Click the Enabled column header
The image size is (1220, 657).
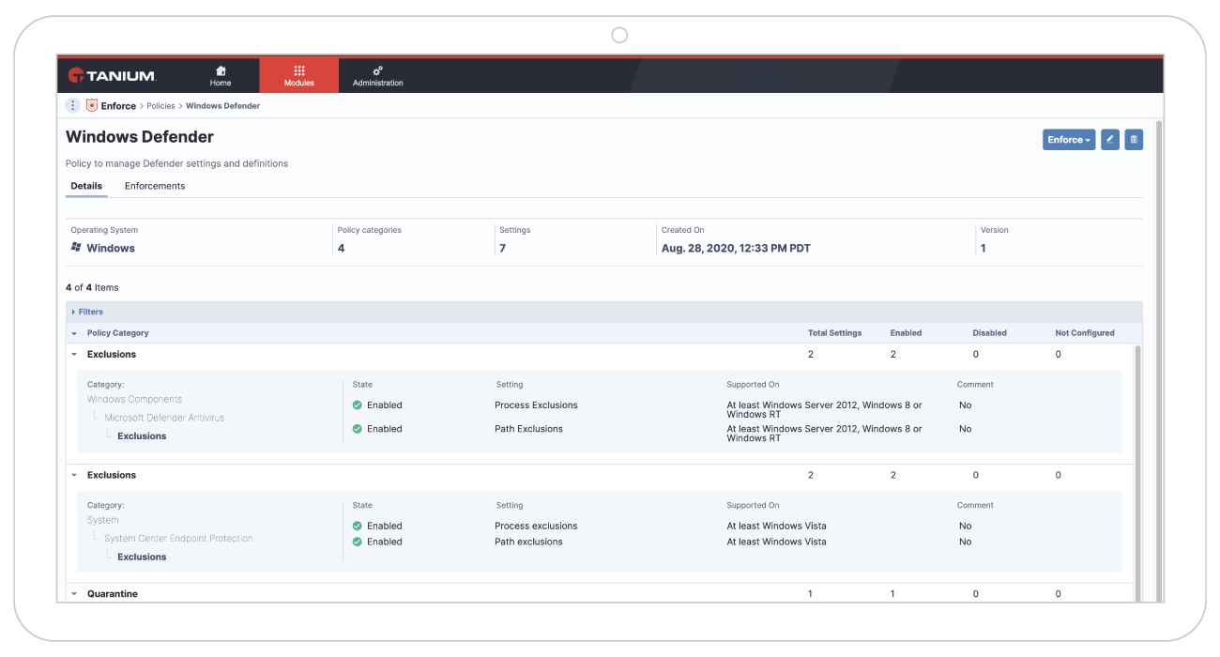click(906, 333)
